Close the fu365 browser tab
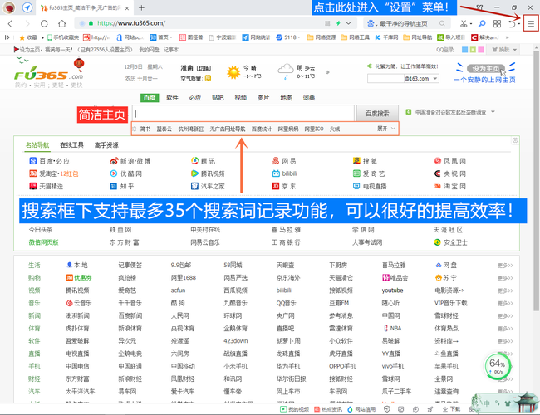This screenshot has width=540, height=415. click(127, 8)
